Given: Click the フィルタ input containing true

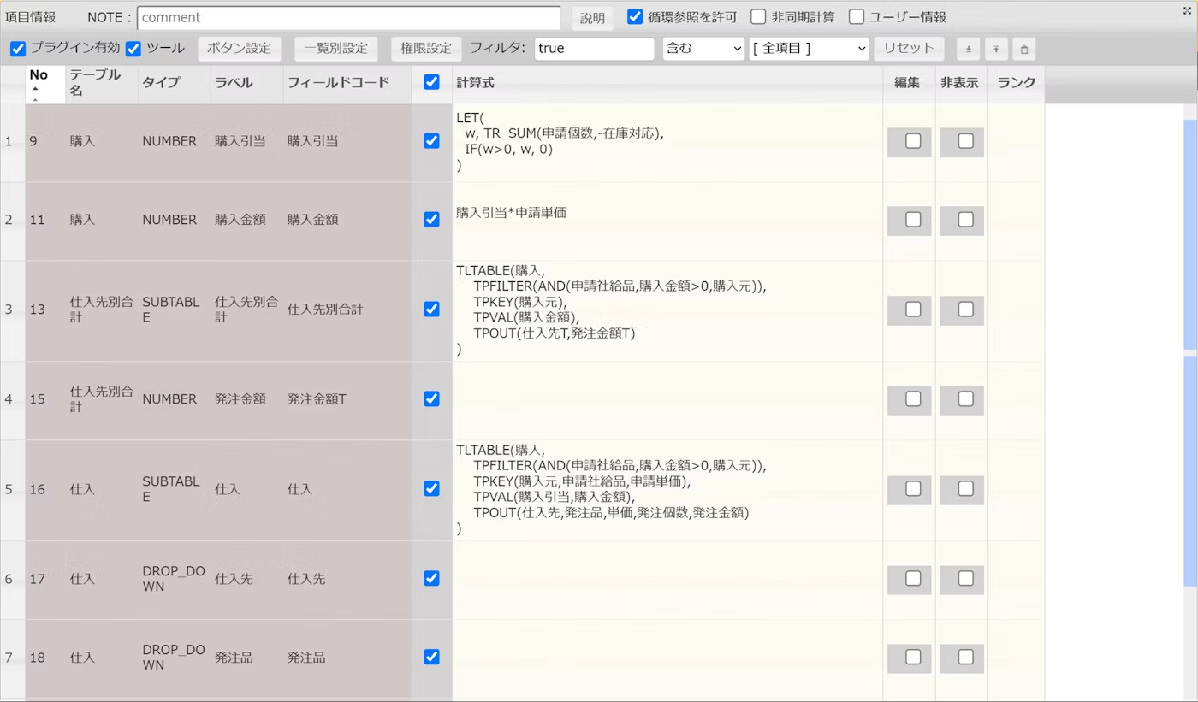Looking at the screenshot, I should point(595,49).
